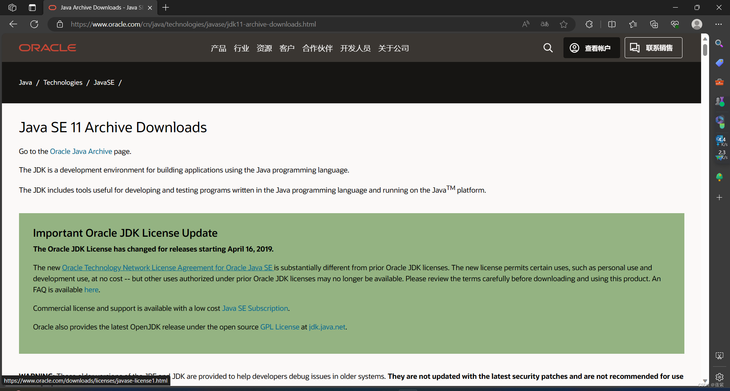Open a new browser tab

click(166, 8)
